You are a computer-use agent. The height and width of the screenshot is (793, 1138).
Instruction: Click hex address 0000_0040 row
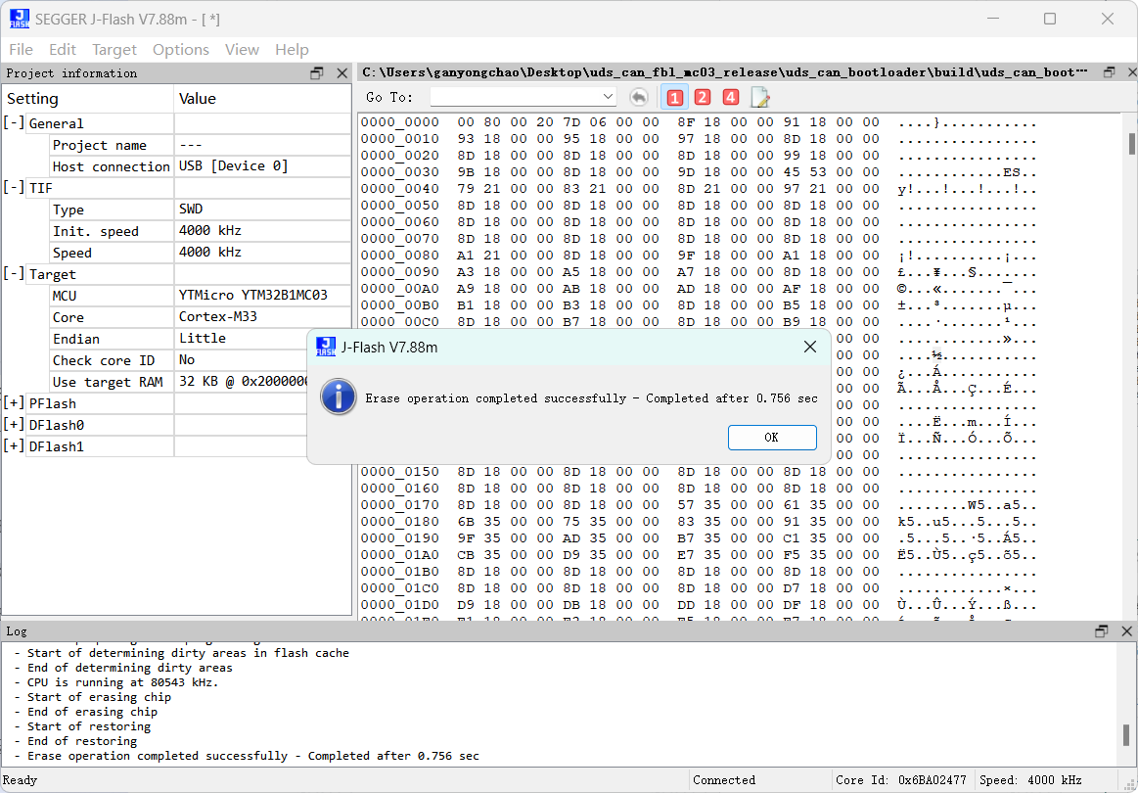[x=399, y=189]
